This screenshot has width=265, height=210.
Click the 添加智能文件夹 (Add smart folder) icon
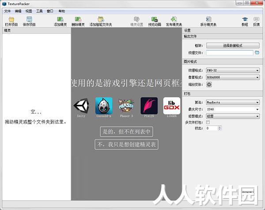pyautogui.click(x=101, y=19)
